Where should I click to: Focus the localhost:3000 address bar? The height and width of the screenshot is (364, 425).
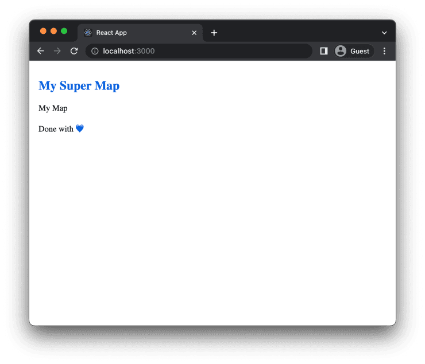201,51
